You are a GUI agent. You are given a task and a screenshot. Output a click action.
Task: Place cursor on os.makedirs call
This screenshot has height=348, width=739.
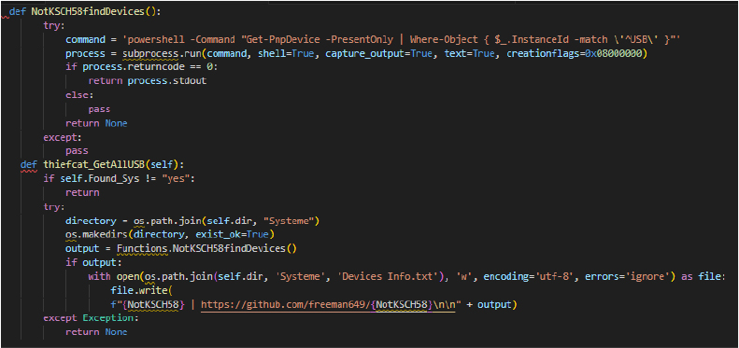click(x=93, y=234)
